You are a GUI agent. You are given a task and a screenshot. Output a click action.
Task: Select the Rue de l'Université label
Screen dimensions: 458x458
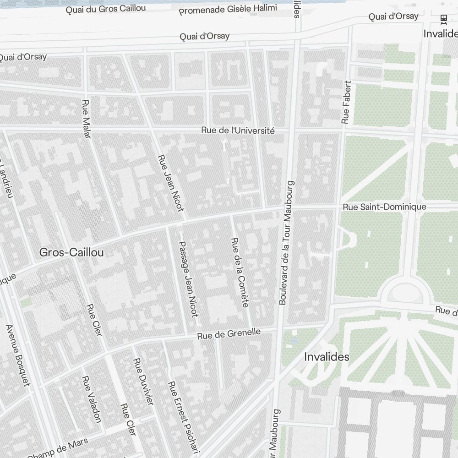click(x=238, y=131)
